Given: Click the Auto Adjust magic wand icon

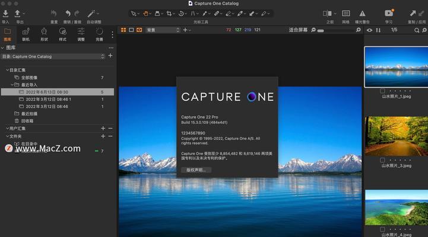Looking at the screenshot, I should 91,14.
